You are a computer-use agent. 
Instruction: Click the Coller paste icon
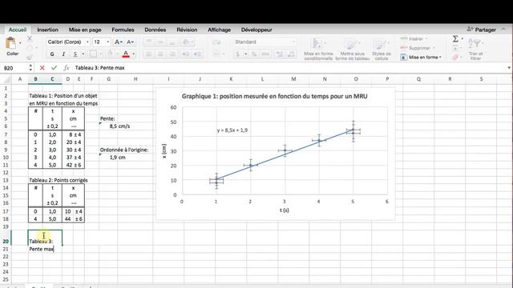(x=10, y=43)
